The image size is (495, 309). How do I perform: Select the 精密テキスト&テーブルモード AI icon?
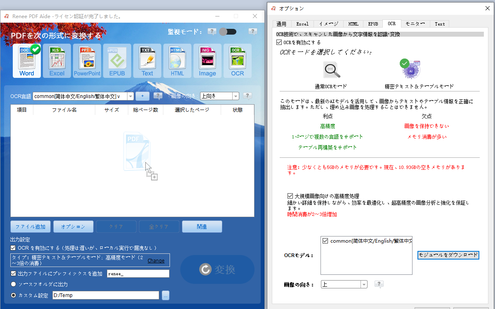click(410, 69)
